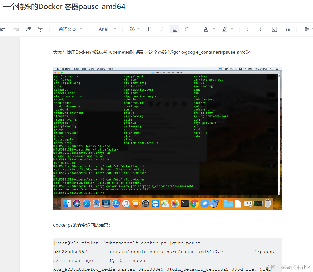Open Edit menu in the Mac screenshot
The height and width of the screenshot is (272, 313).
coord(84,69)
